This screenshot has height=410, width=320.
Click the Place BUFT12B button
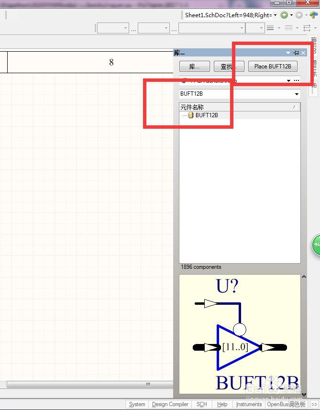tap(273, 66)
